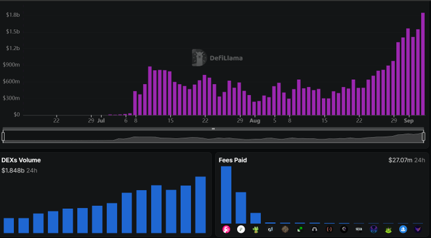Click the pink unicorn protocol icon in Fees Paid

[226, 229]
